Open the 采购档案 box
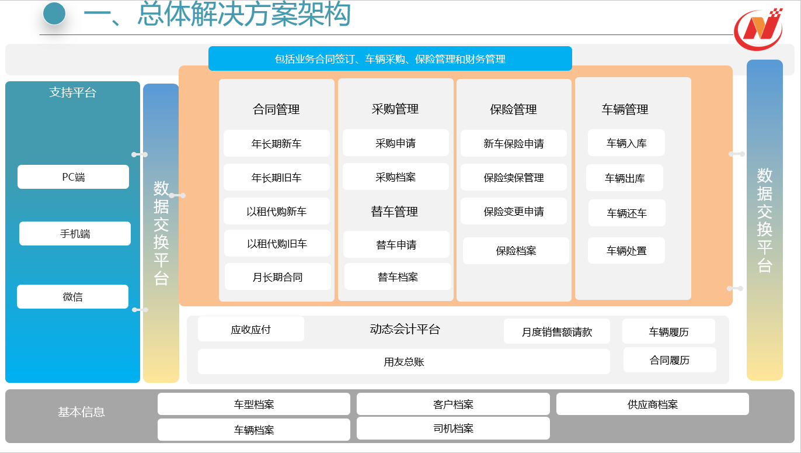Viewport: 801px width, 453px height. [x=396, y=177]
